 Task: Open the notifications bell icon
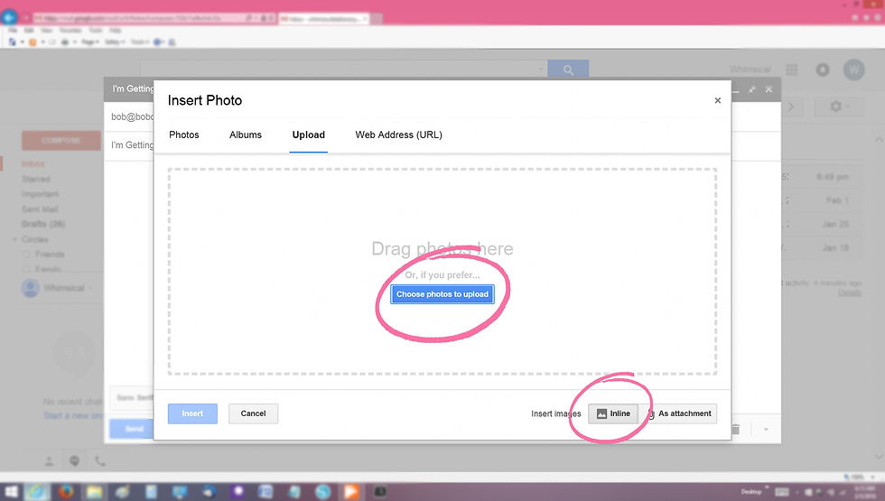(x=823, y=70)
